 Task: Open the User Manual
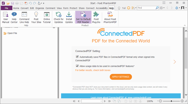[x=6, y=17]
